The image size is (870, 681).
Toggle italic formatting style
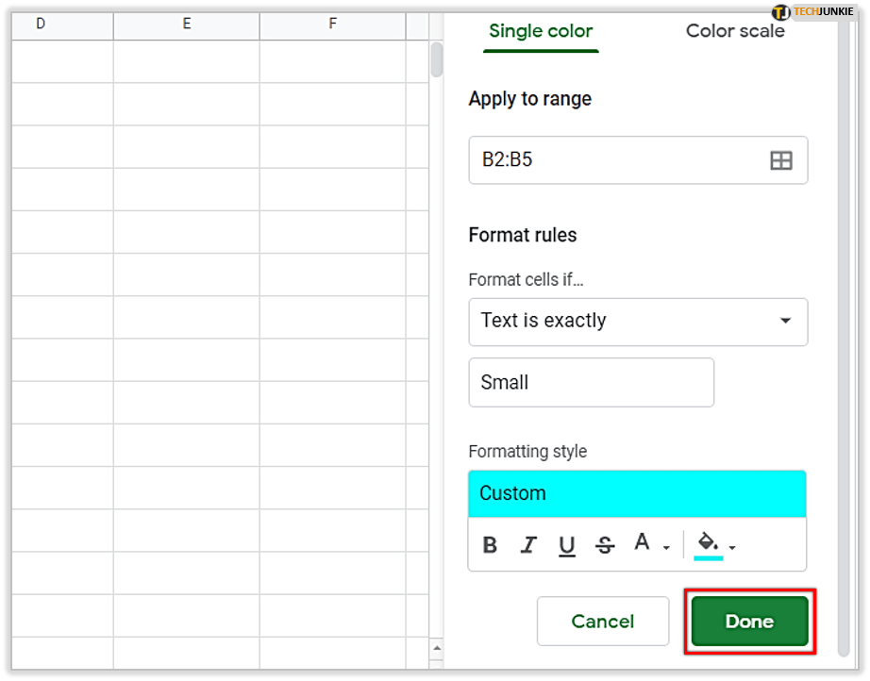528,545
